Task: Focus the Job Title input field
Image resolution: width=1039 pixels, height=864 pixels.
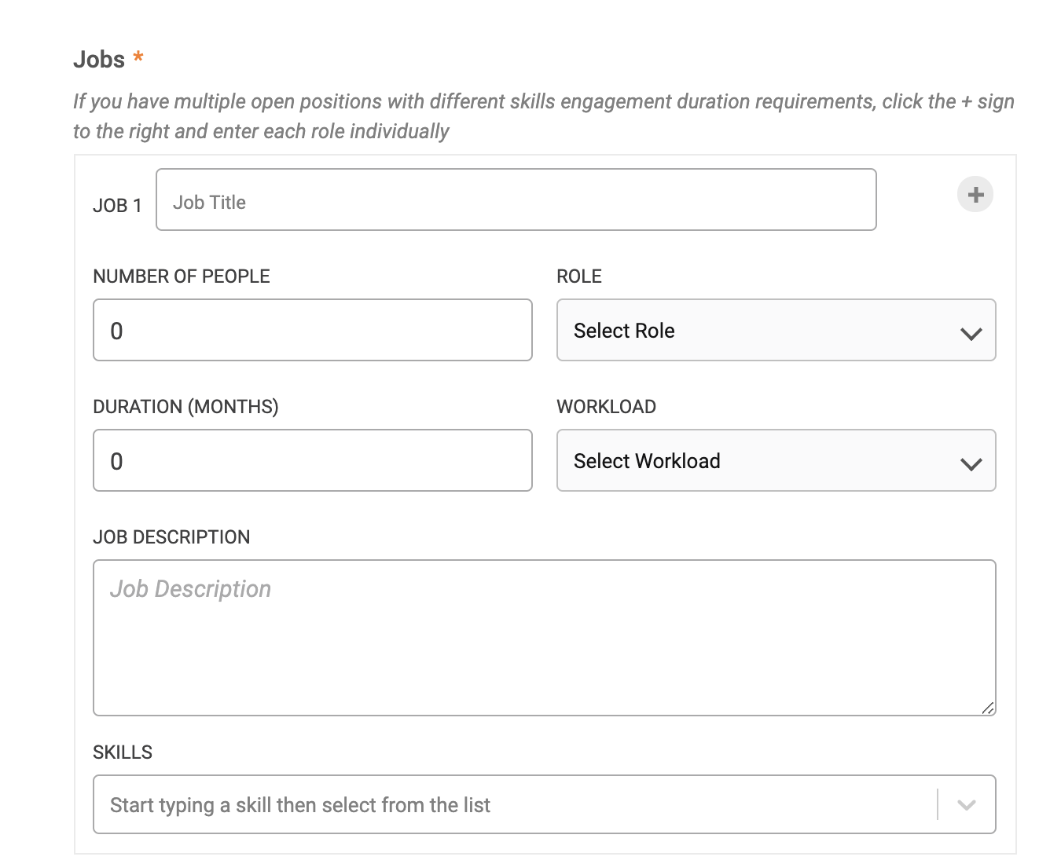Action: click(516, 200)
